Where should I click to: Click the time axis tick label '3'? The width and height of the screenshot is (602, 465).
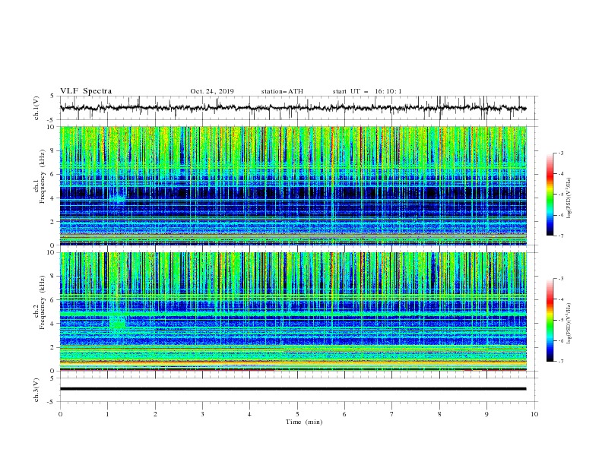[x=203, y=414]
